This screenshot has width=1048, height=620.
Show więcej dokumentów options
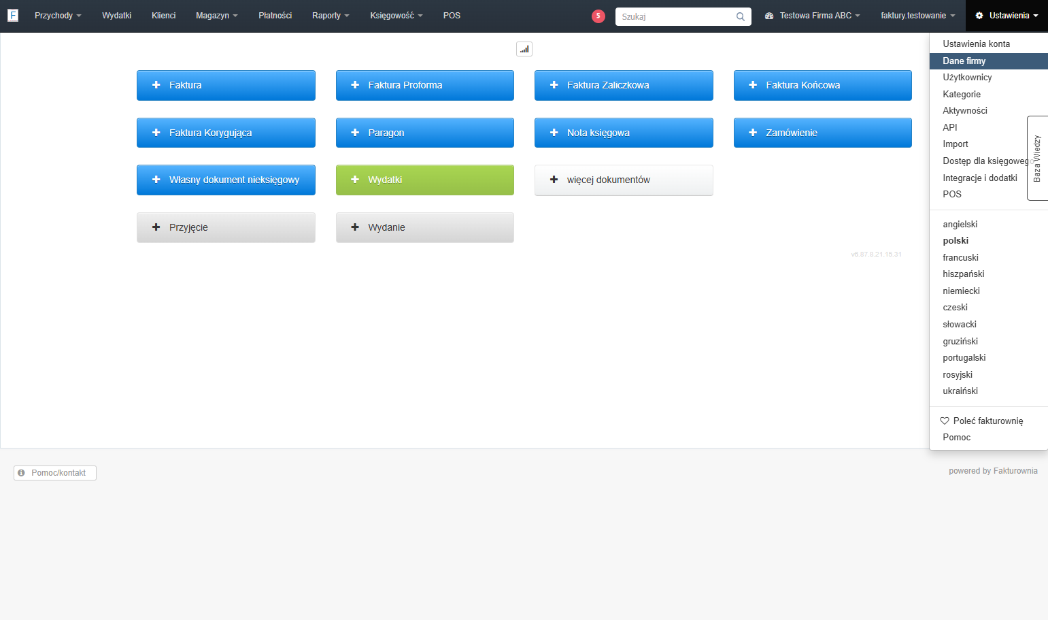624,180
